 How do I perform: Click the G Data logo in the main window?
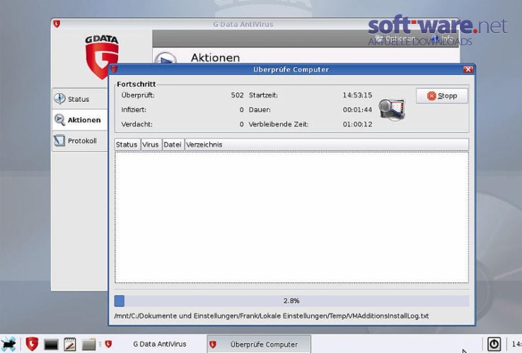[x=102, y=56]
